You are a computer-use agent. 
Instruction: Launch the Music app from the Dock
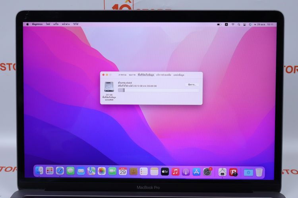coord(175,171)
